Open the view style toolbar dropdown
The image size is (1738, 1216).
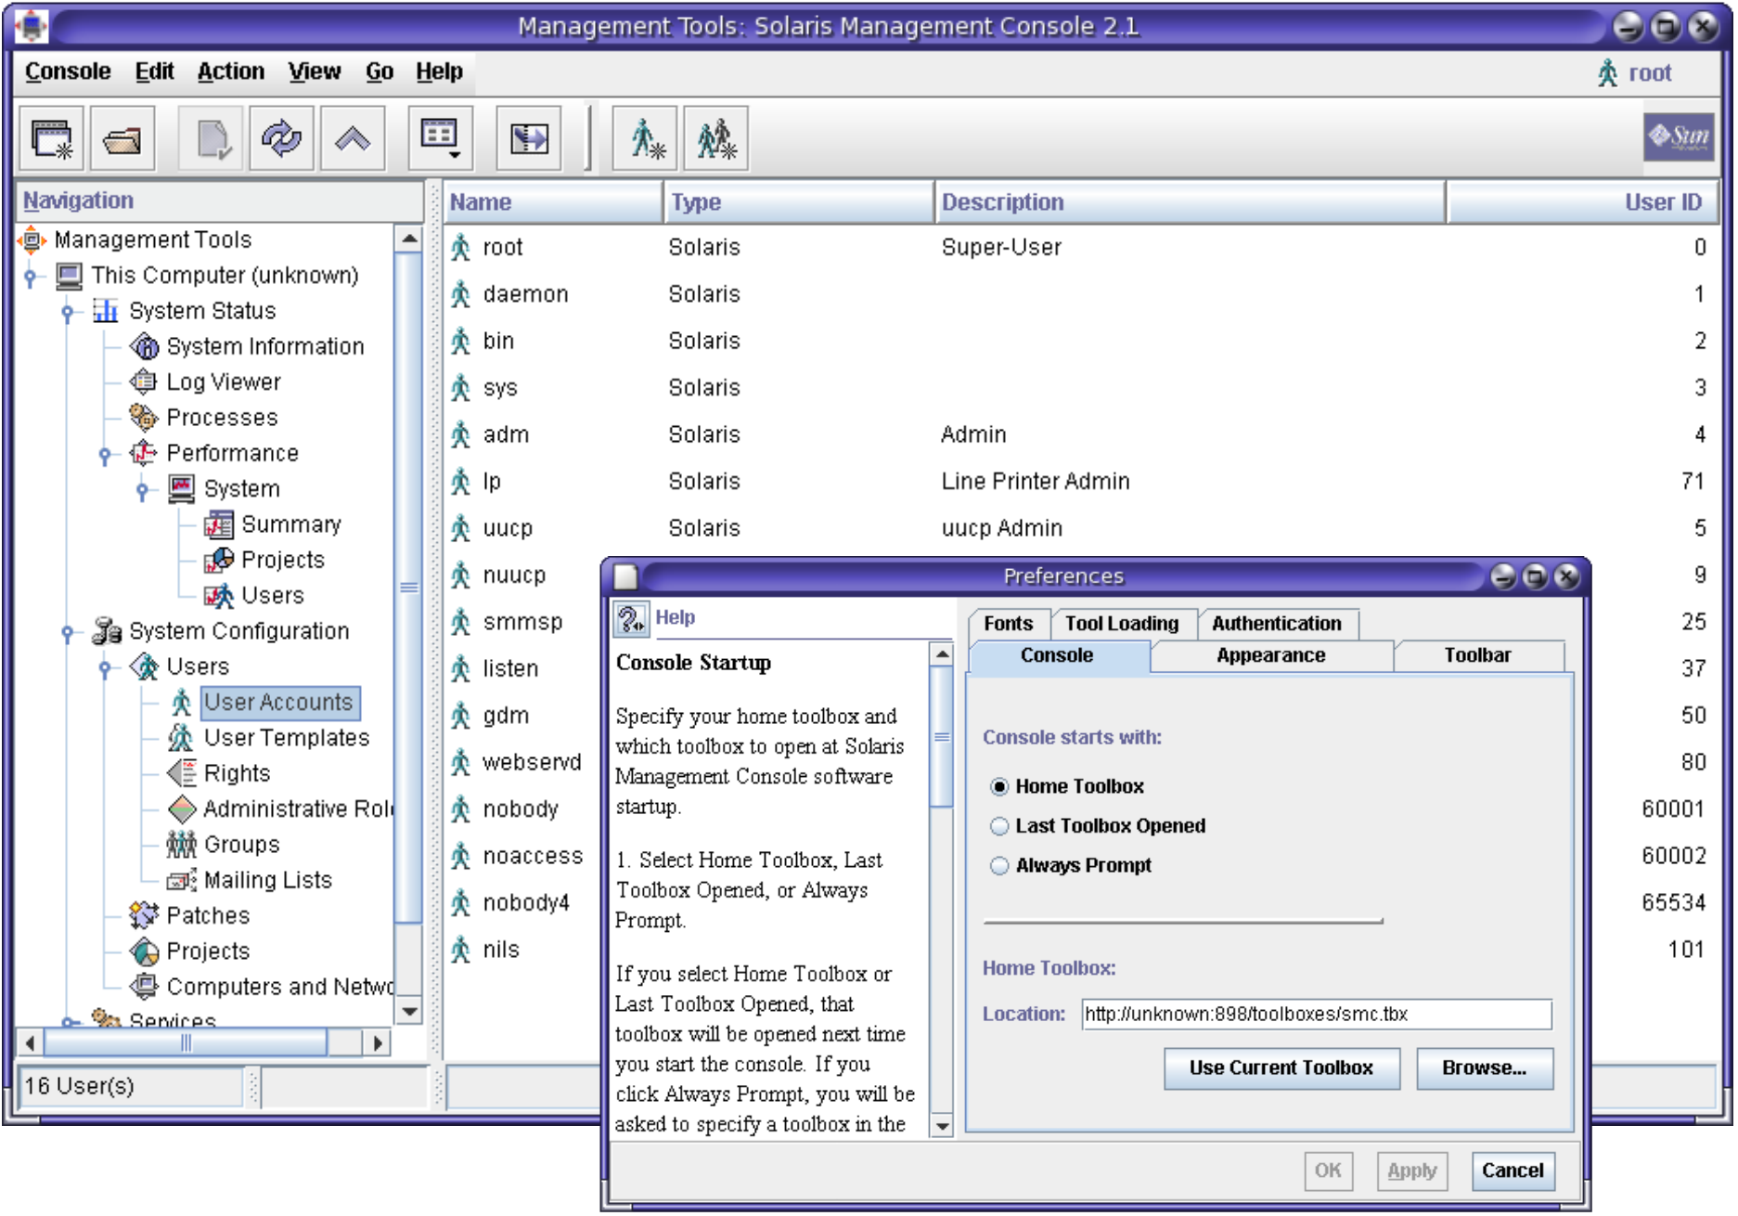[440, 139]
